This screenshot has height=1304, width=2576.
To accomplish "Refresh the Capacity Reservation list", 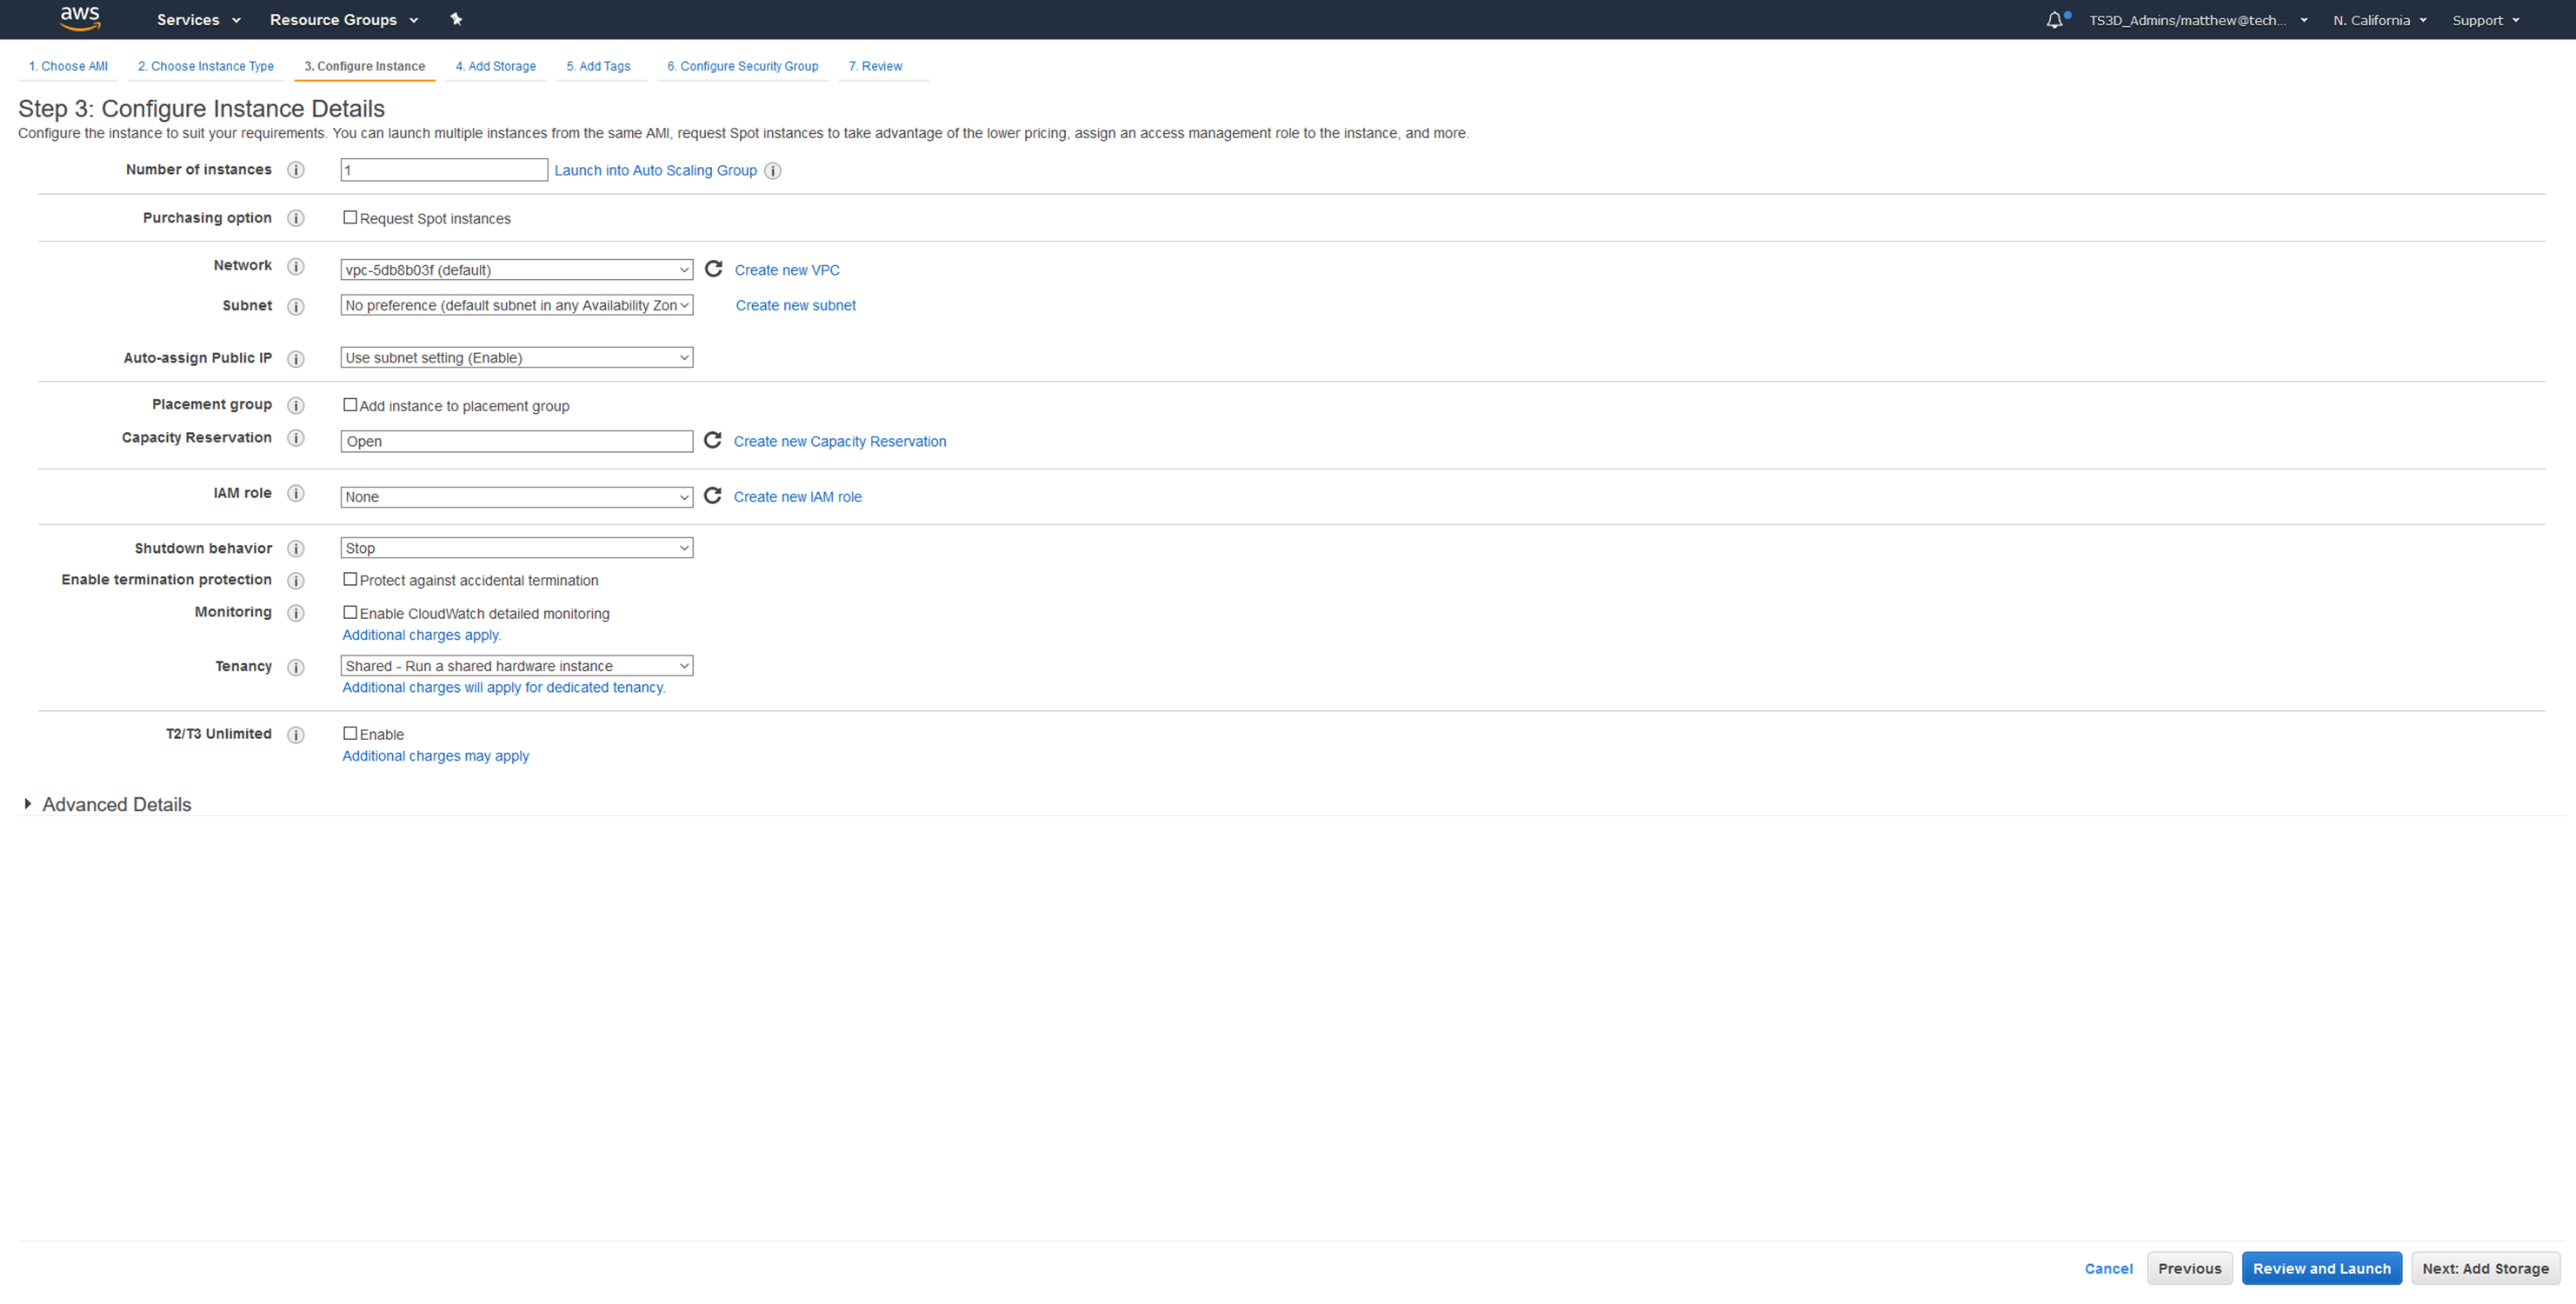I will coord(713,440).
